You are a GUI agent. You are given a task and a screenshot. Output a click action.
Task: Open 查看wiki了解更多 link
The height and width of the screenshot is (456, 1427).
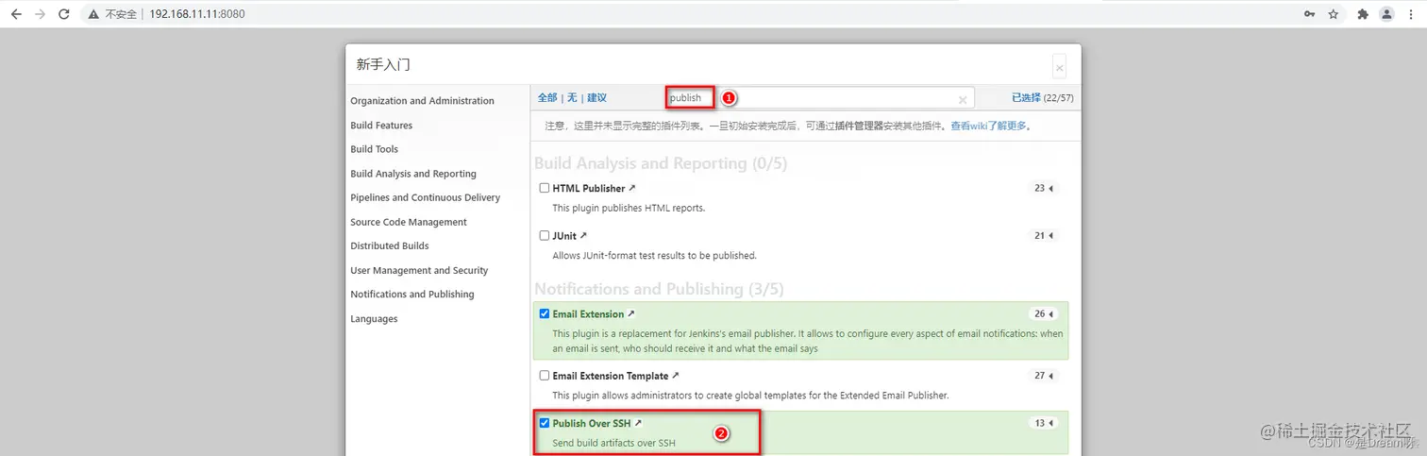pyautogui.click(x=988, y=126)
